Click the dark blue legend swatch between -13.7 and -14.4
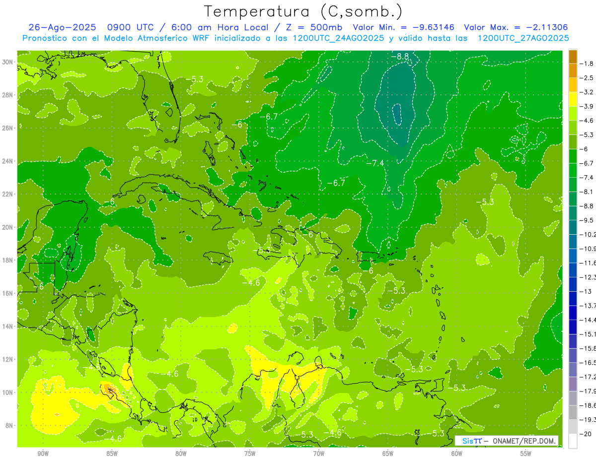 (573, 313)
